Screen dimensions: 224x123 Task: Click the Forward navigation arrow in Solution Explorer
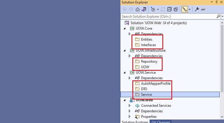[131, 9]
